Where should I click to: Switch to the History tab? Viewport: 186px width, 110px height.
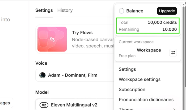coord(65,10)
